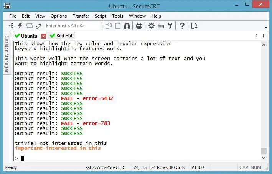Image resolution: width=272 pixels, height=174 pixels.
Task: Click the 'FAIL - error=783' text
Action: tap(86, 123)
